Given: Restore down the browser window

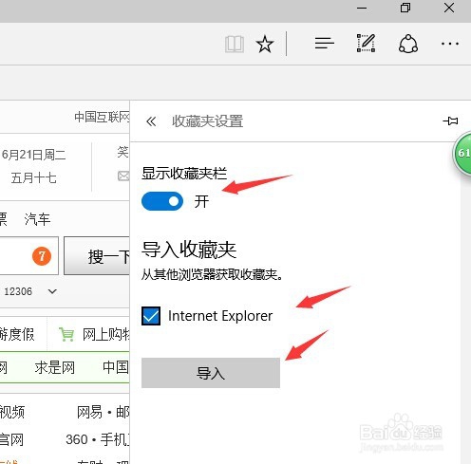Looking at the screenshot, I should [x=405, y=8].
